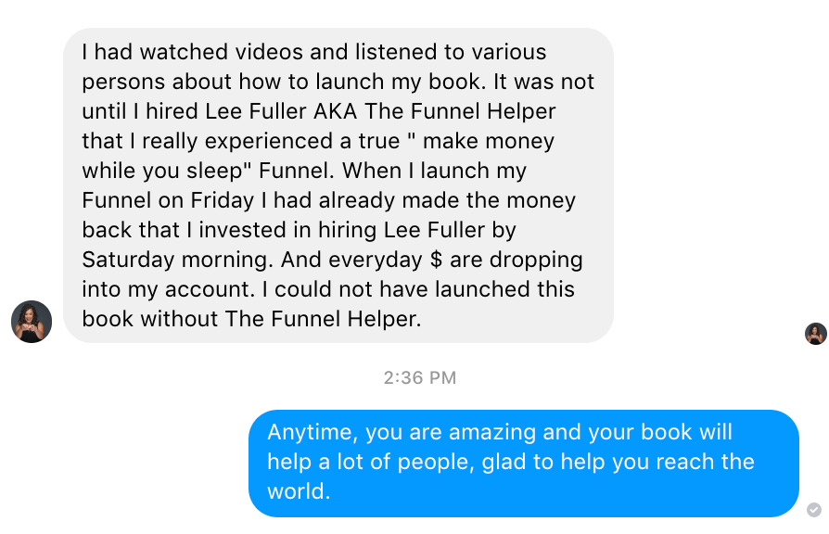
Task: Click the word 'world.' in blue reply
Action: (299, 491)
